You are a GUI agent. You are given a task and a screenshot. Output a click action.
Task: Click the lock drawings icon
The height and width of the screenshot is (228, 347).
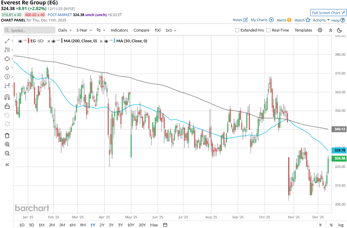(x=7, y=106)
